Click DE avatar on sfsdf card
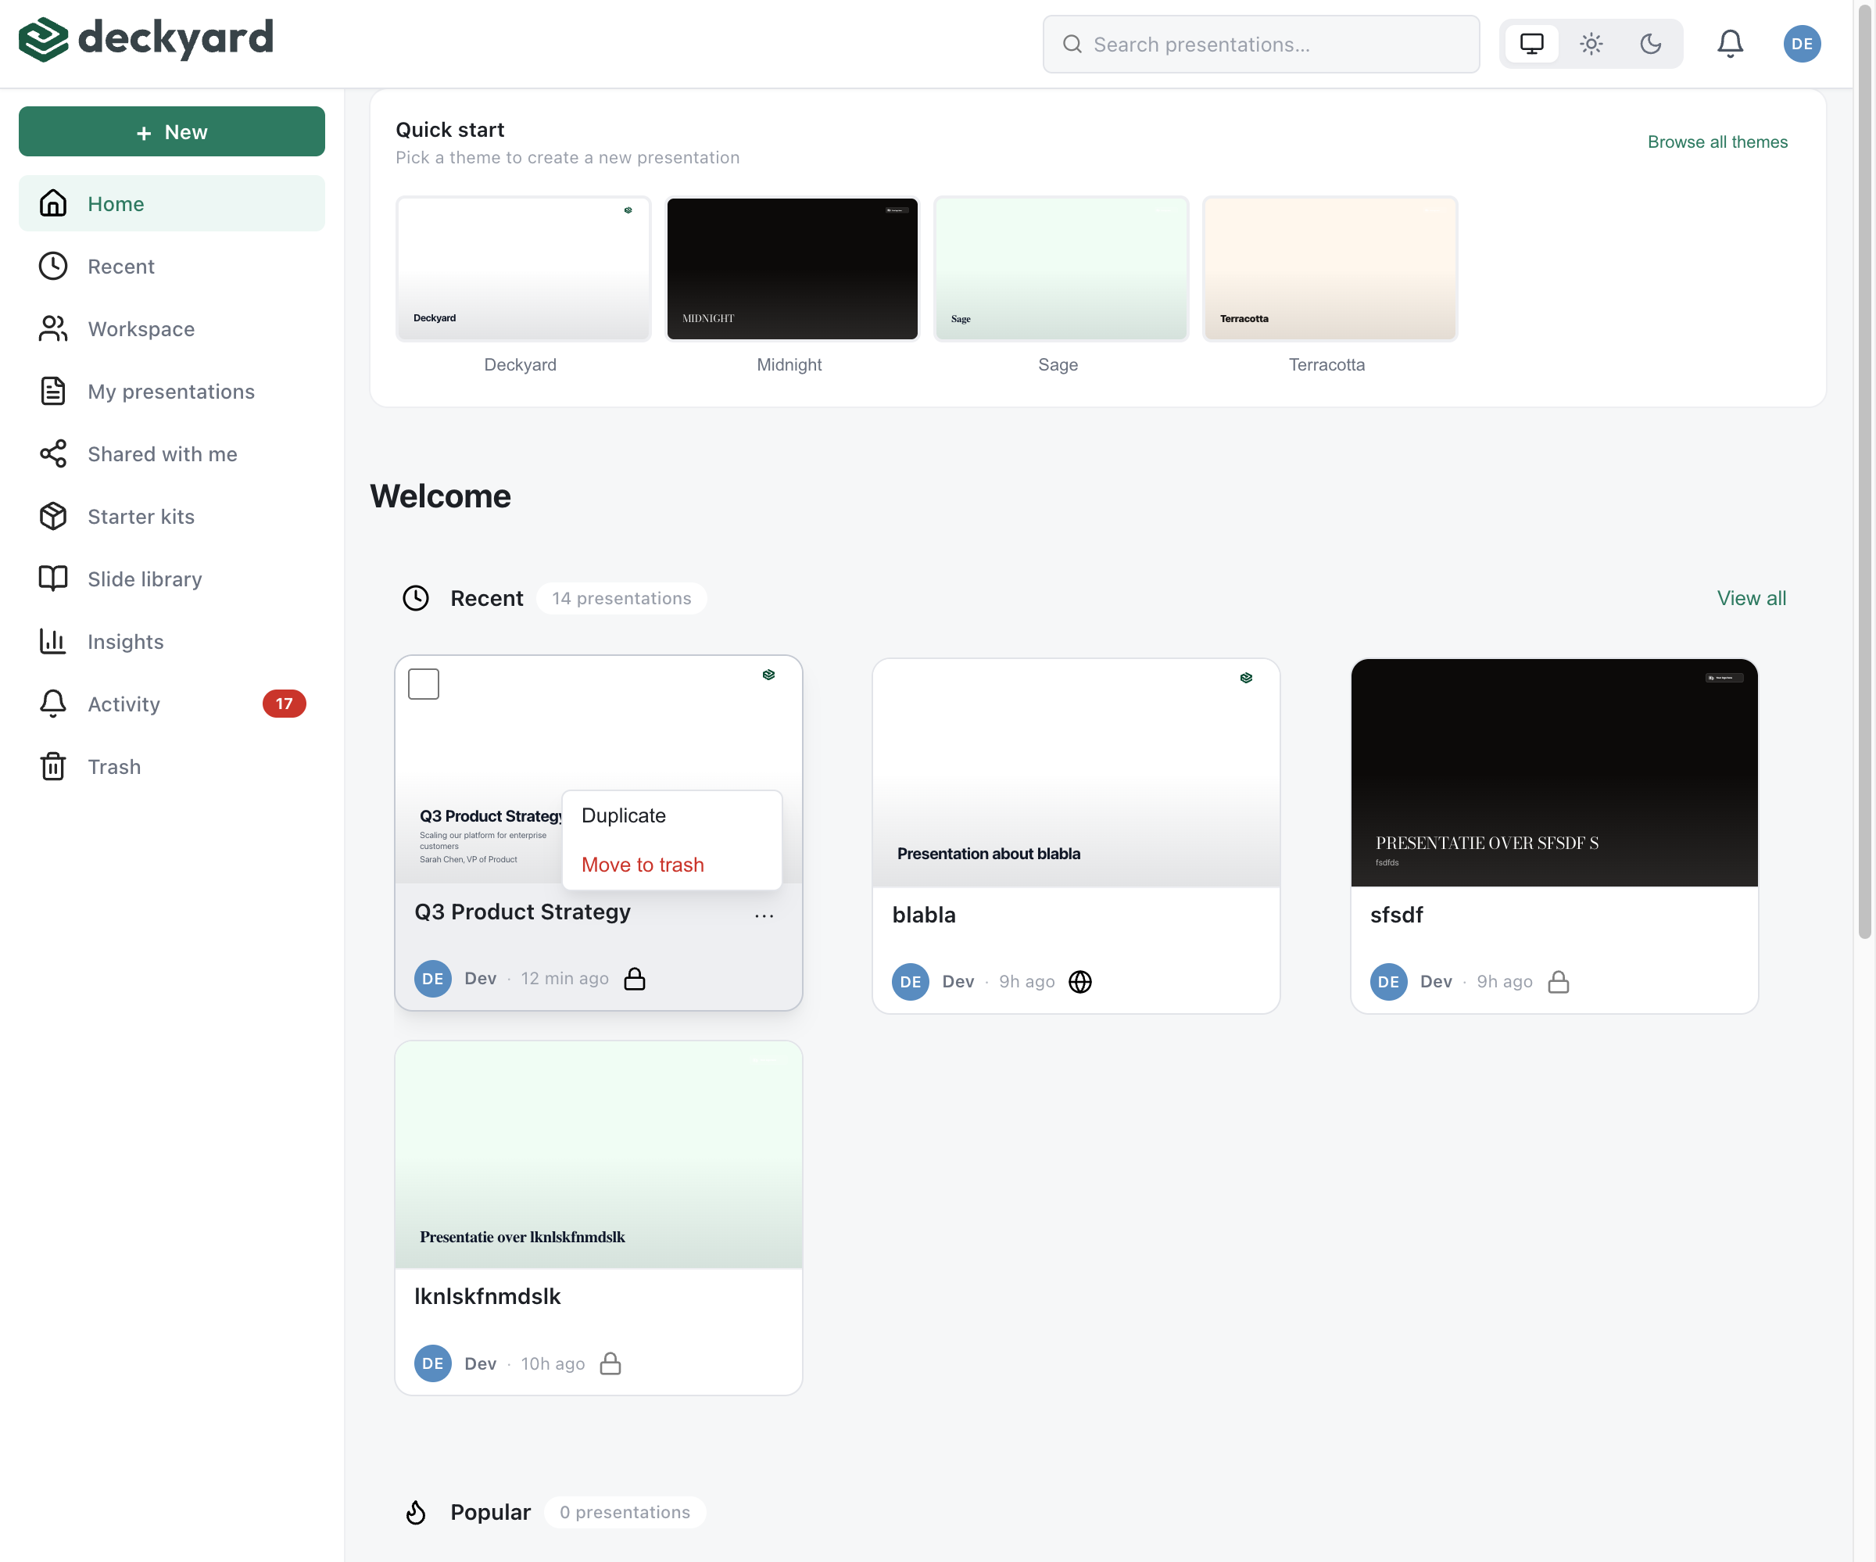 (1388, 982)
